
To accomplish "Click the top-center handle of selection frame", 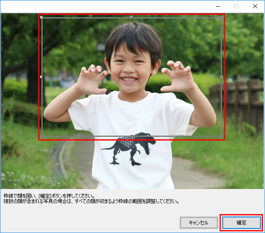I will pyautogui.click(x=131, y=17).
